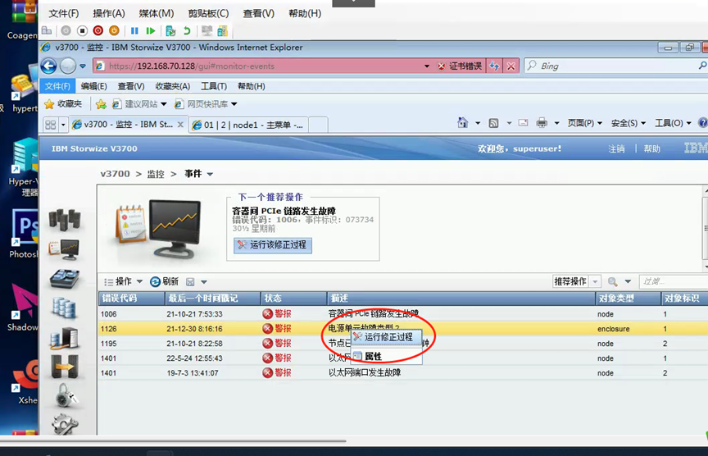Screen dimensions: 708x456
Task: Click the IE back navigation arrow
Action: click(48, 66)
